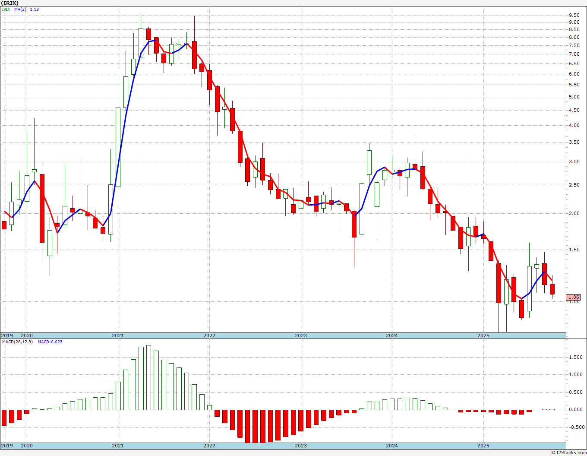Click 2020 on the MACD panel timeline
The height and width of the screenshot is (456, 587).
27,446
